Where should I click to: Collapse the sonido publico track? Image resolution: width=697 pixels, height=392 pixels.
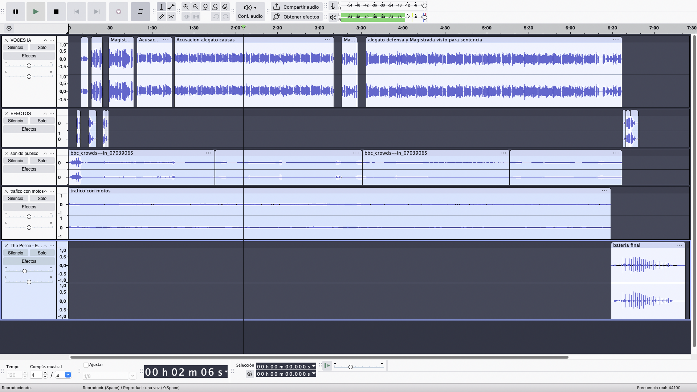pos(45,154)
